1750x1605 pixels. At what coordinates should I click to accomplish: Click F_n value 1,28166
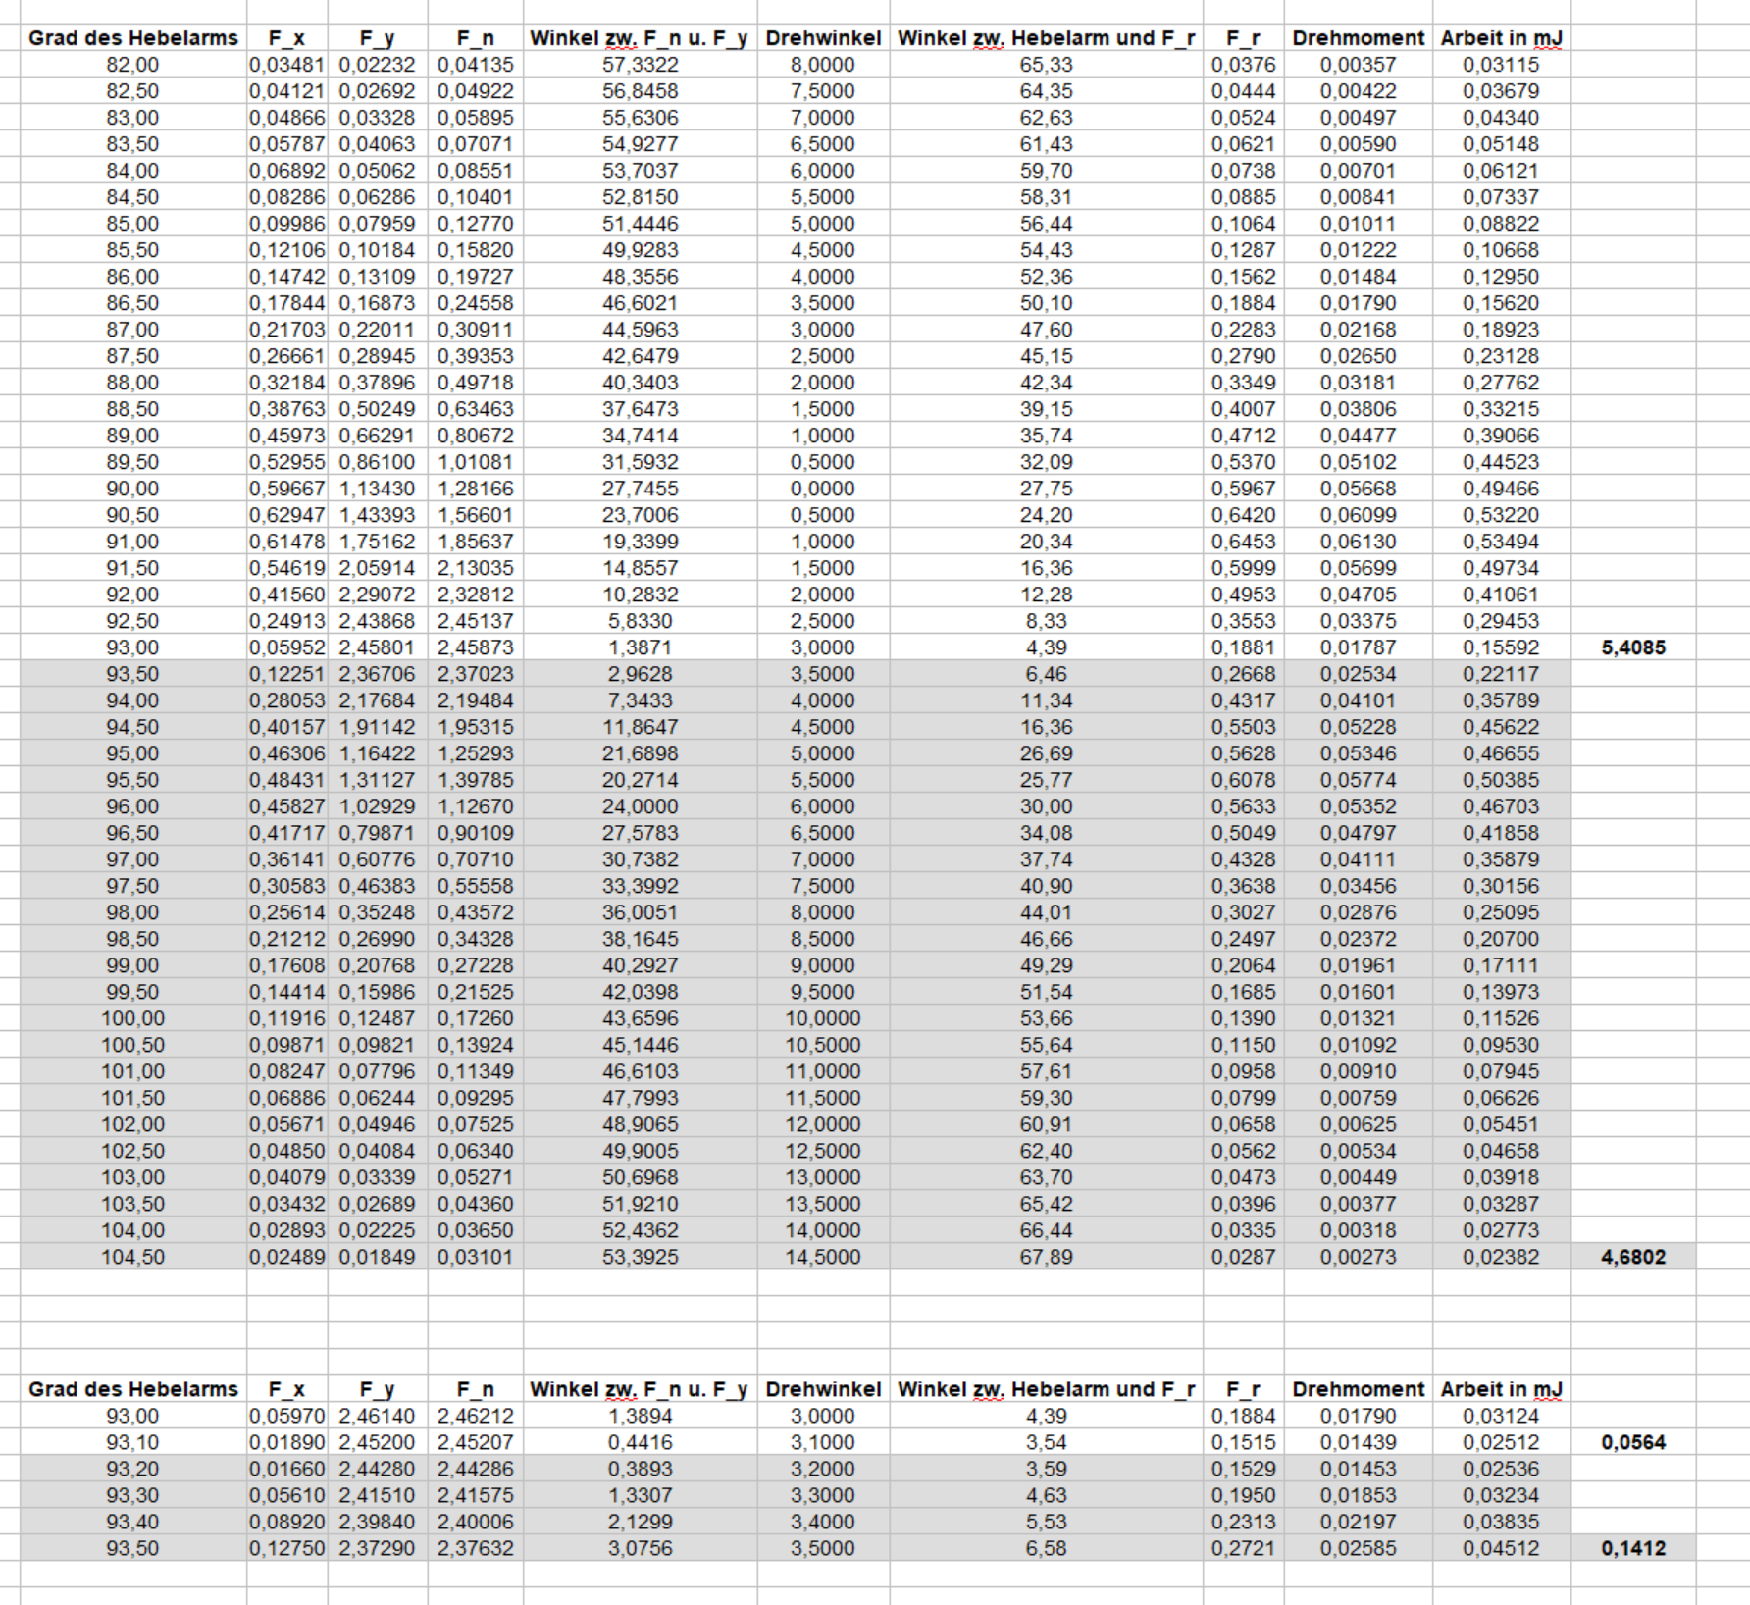coord(475,489)
